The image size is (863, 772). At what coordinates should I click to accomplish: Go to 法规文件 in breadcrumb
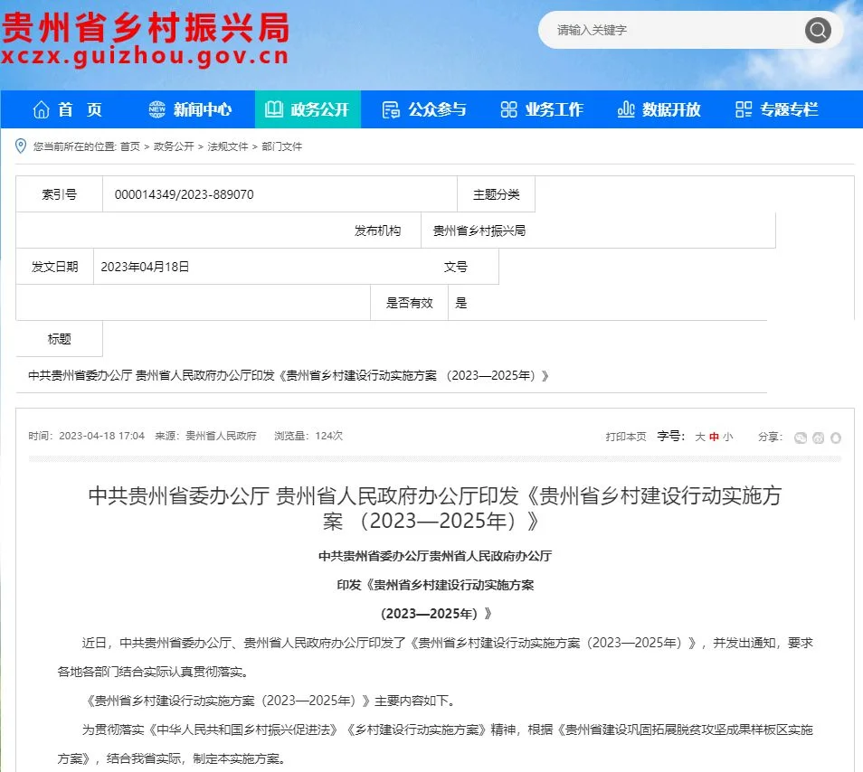227,146
